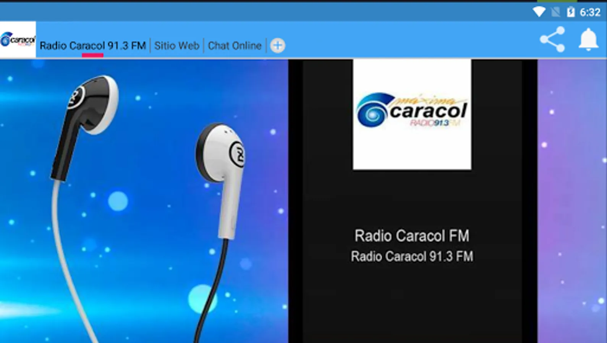Check the Wi-Fi status icon
Screen dimensions: 607x343
539,12
